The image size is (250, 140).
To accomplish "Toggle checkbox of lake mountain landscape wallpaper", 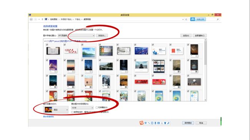I will tap(82, 45).
